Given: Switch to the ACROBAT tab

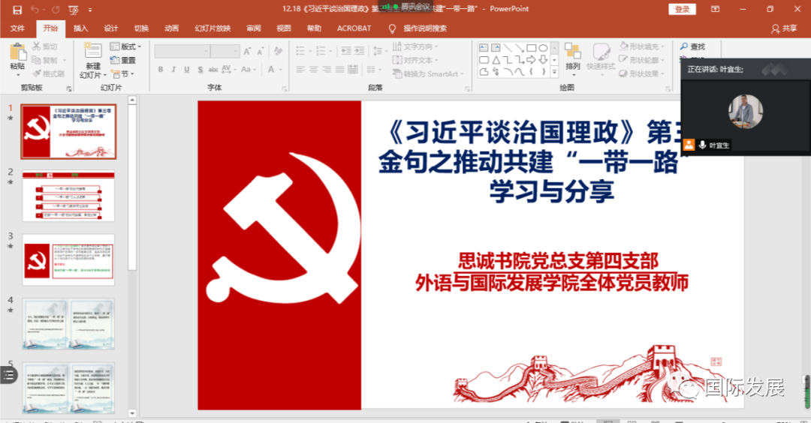Looking at the screenshot, I should (354, 28).
